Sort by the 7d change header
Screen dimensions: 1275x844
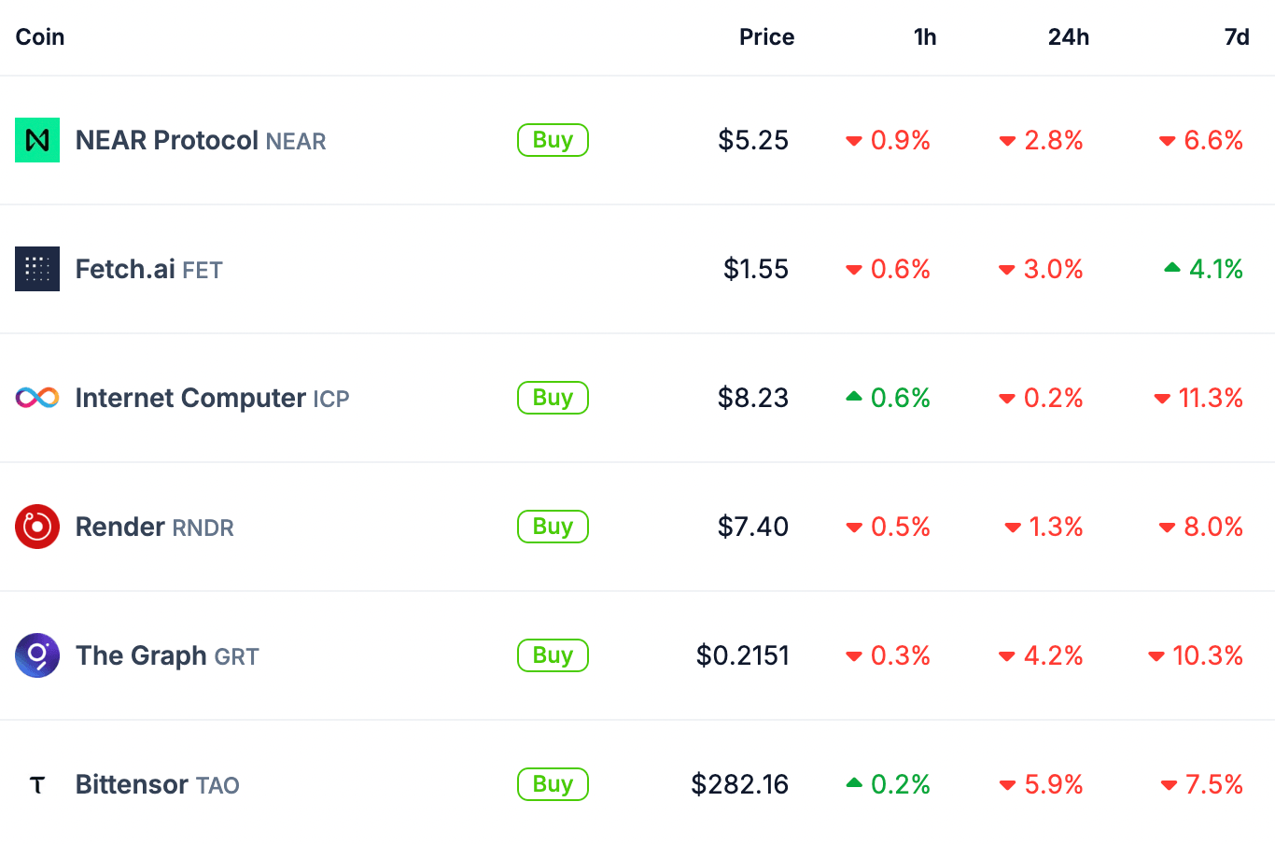1236,37
